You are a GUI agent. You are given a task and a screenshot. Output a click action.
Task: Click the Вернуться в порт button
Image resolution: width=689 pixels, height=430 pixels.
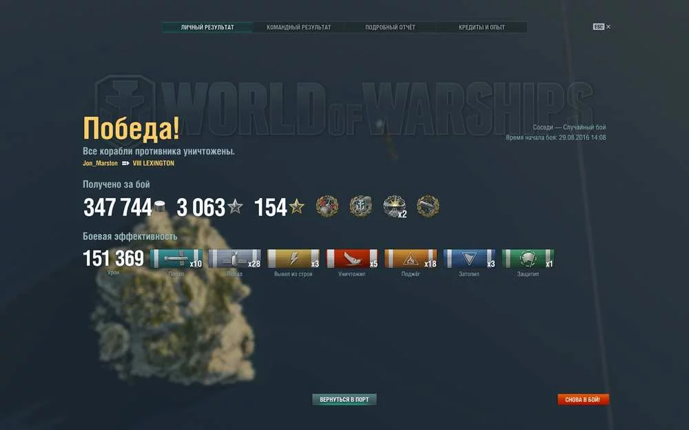point(344,399)
